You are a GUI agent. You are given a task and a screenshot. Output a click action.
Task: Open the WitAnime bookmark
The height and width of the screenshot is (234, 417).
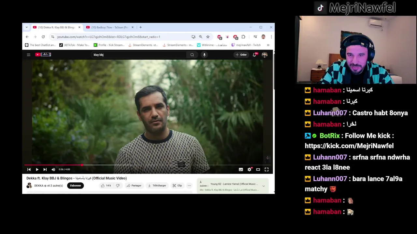click(212, 45)
